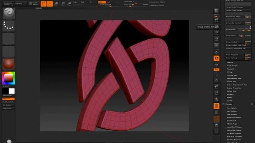
Task: Click the Xpose icon on right shelf
Action: pos(216,131)
